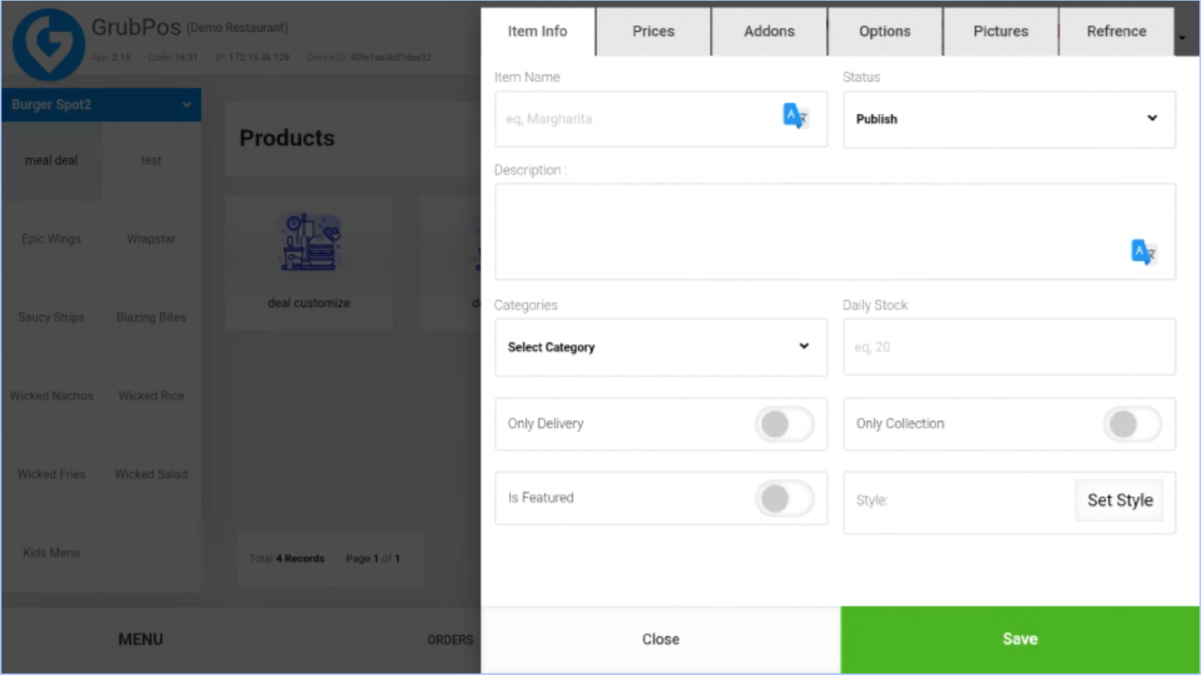Open the Addons tab
The width and height of the screenshot is (1201, 675).
pyautogui.click(x=769, y=32)
